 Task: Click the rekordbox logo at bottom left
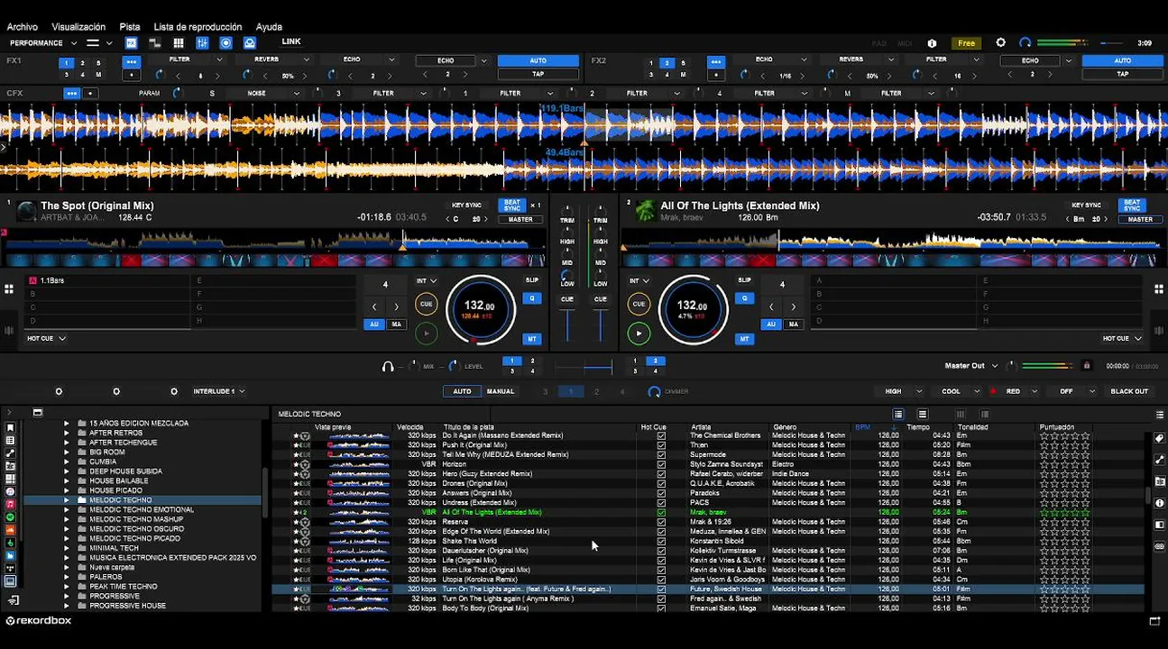[39, 620]
